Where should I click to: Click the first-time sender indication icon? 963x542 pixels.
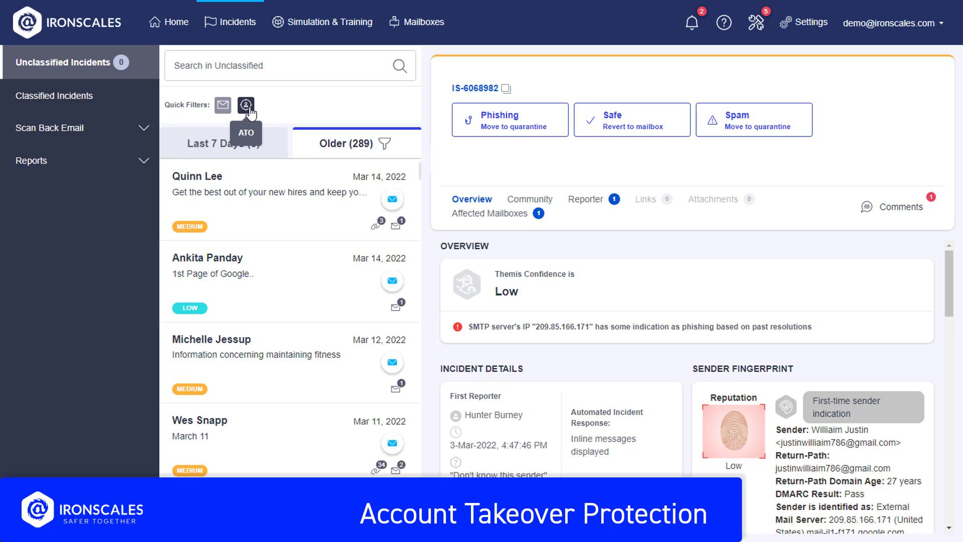pyautogui.click(x=786, y=406)
